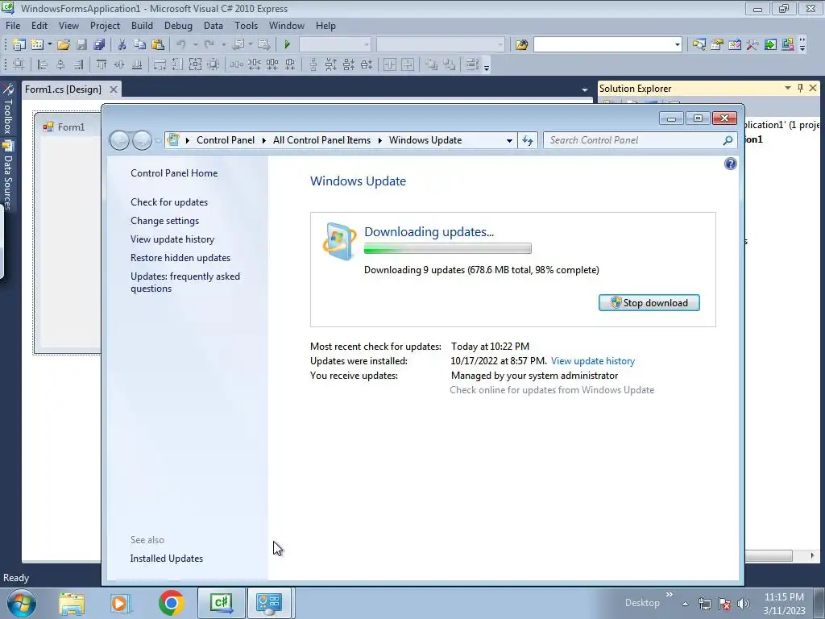
Task: Click the Add New Item toolbar icon
Action: 37,45
